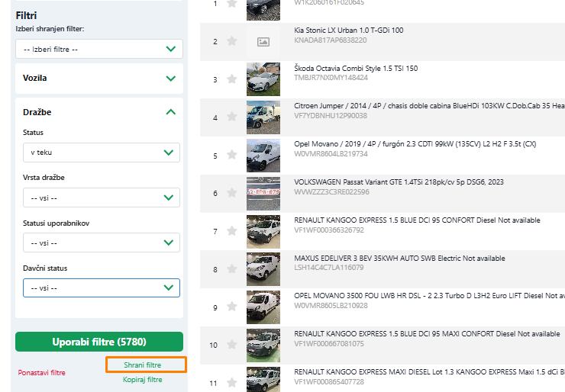
Task: Open the Vrsta dražbe dropdown
Action: click(102, 198)
